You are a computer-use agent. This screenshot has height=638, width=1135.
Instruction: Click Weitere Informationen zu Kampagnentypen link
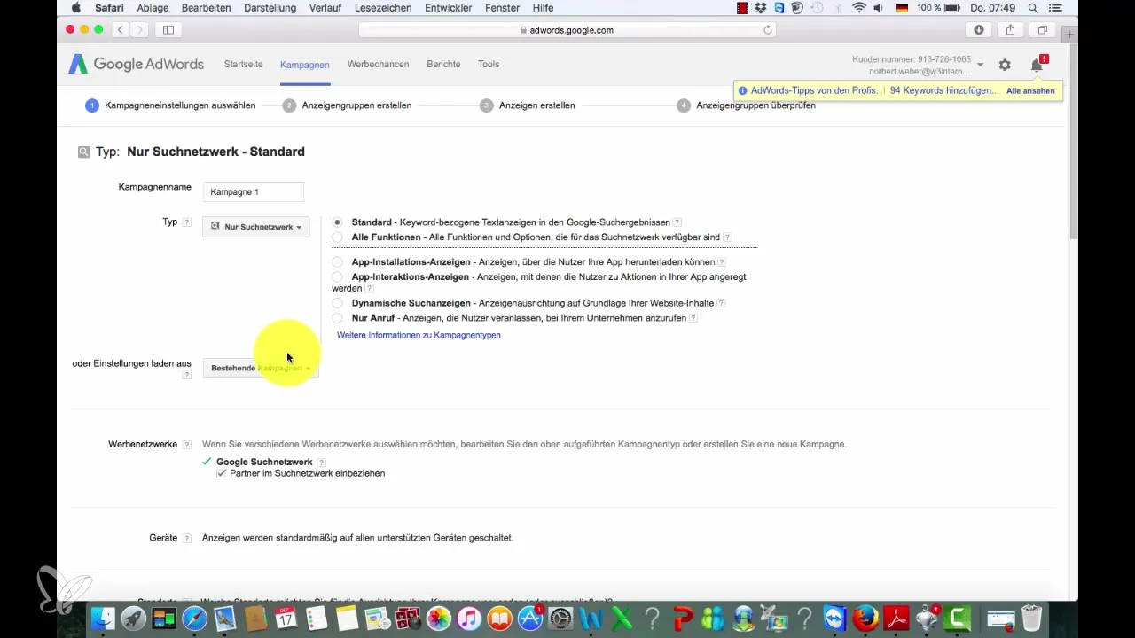coord(419,335)
